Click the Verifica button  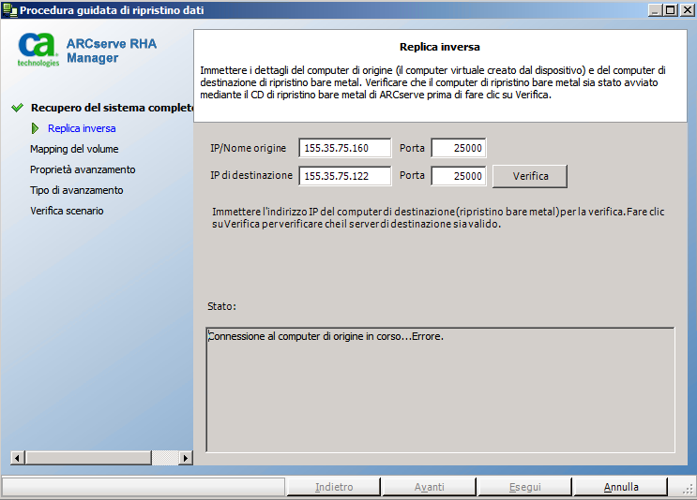530,176
